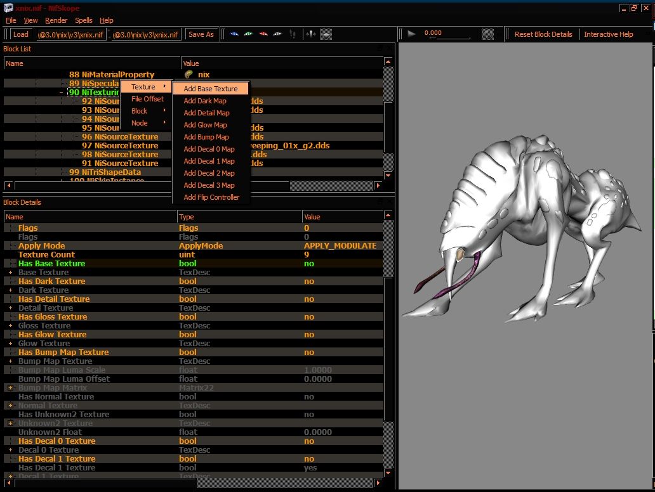
Task: Collapse the 90 NiTexturingProperty node
Action: [x=62, y=92]
